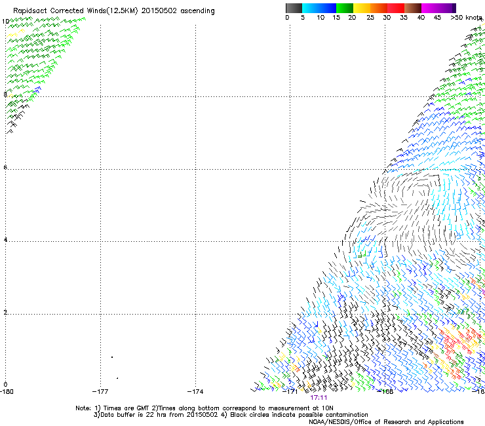Click the legend label '10'
485x426 pixels.
pos(320,18)
